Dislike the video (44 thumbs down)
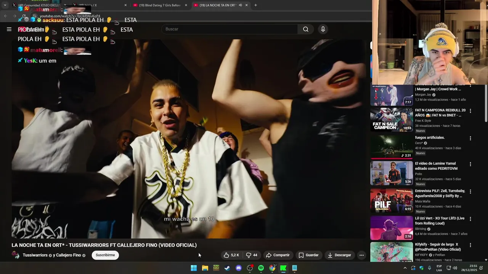The width and height of the screenshot is (488, 274). click(252, 255)
